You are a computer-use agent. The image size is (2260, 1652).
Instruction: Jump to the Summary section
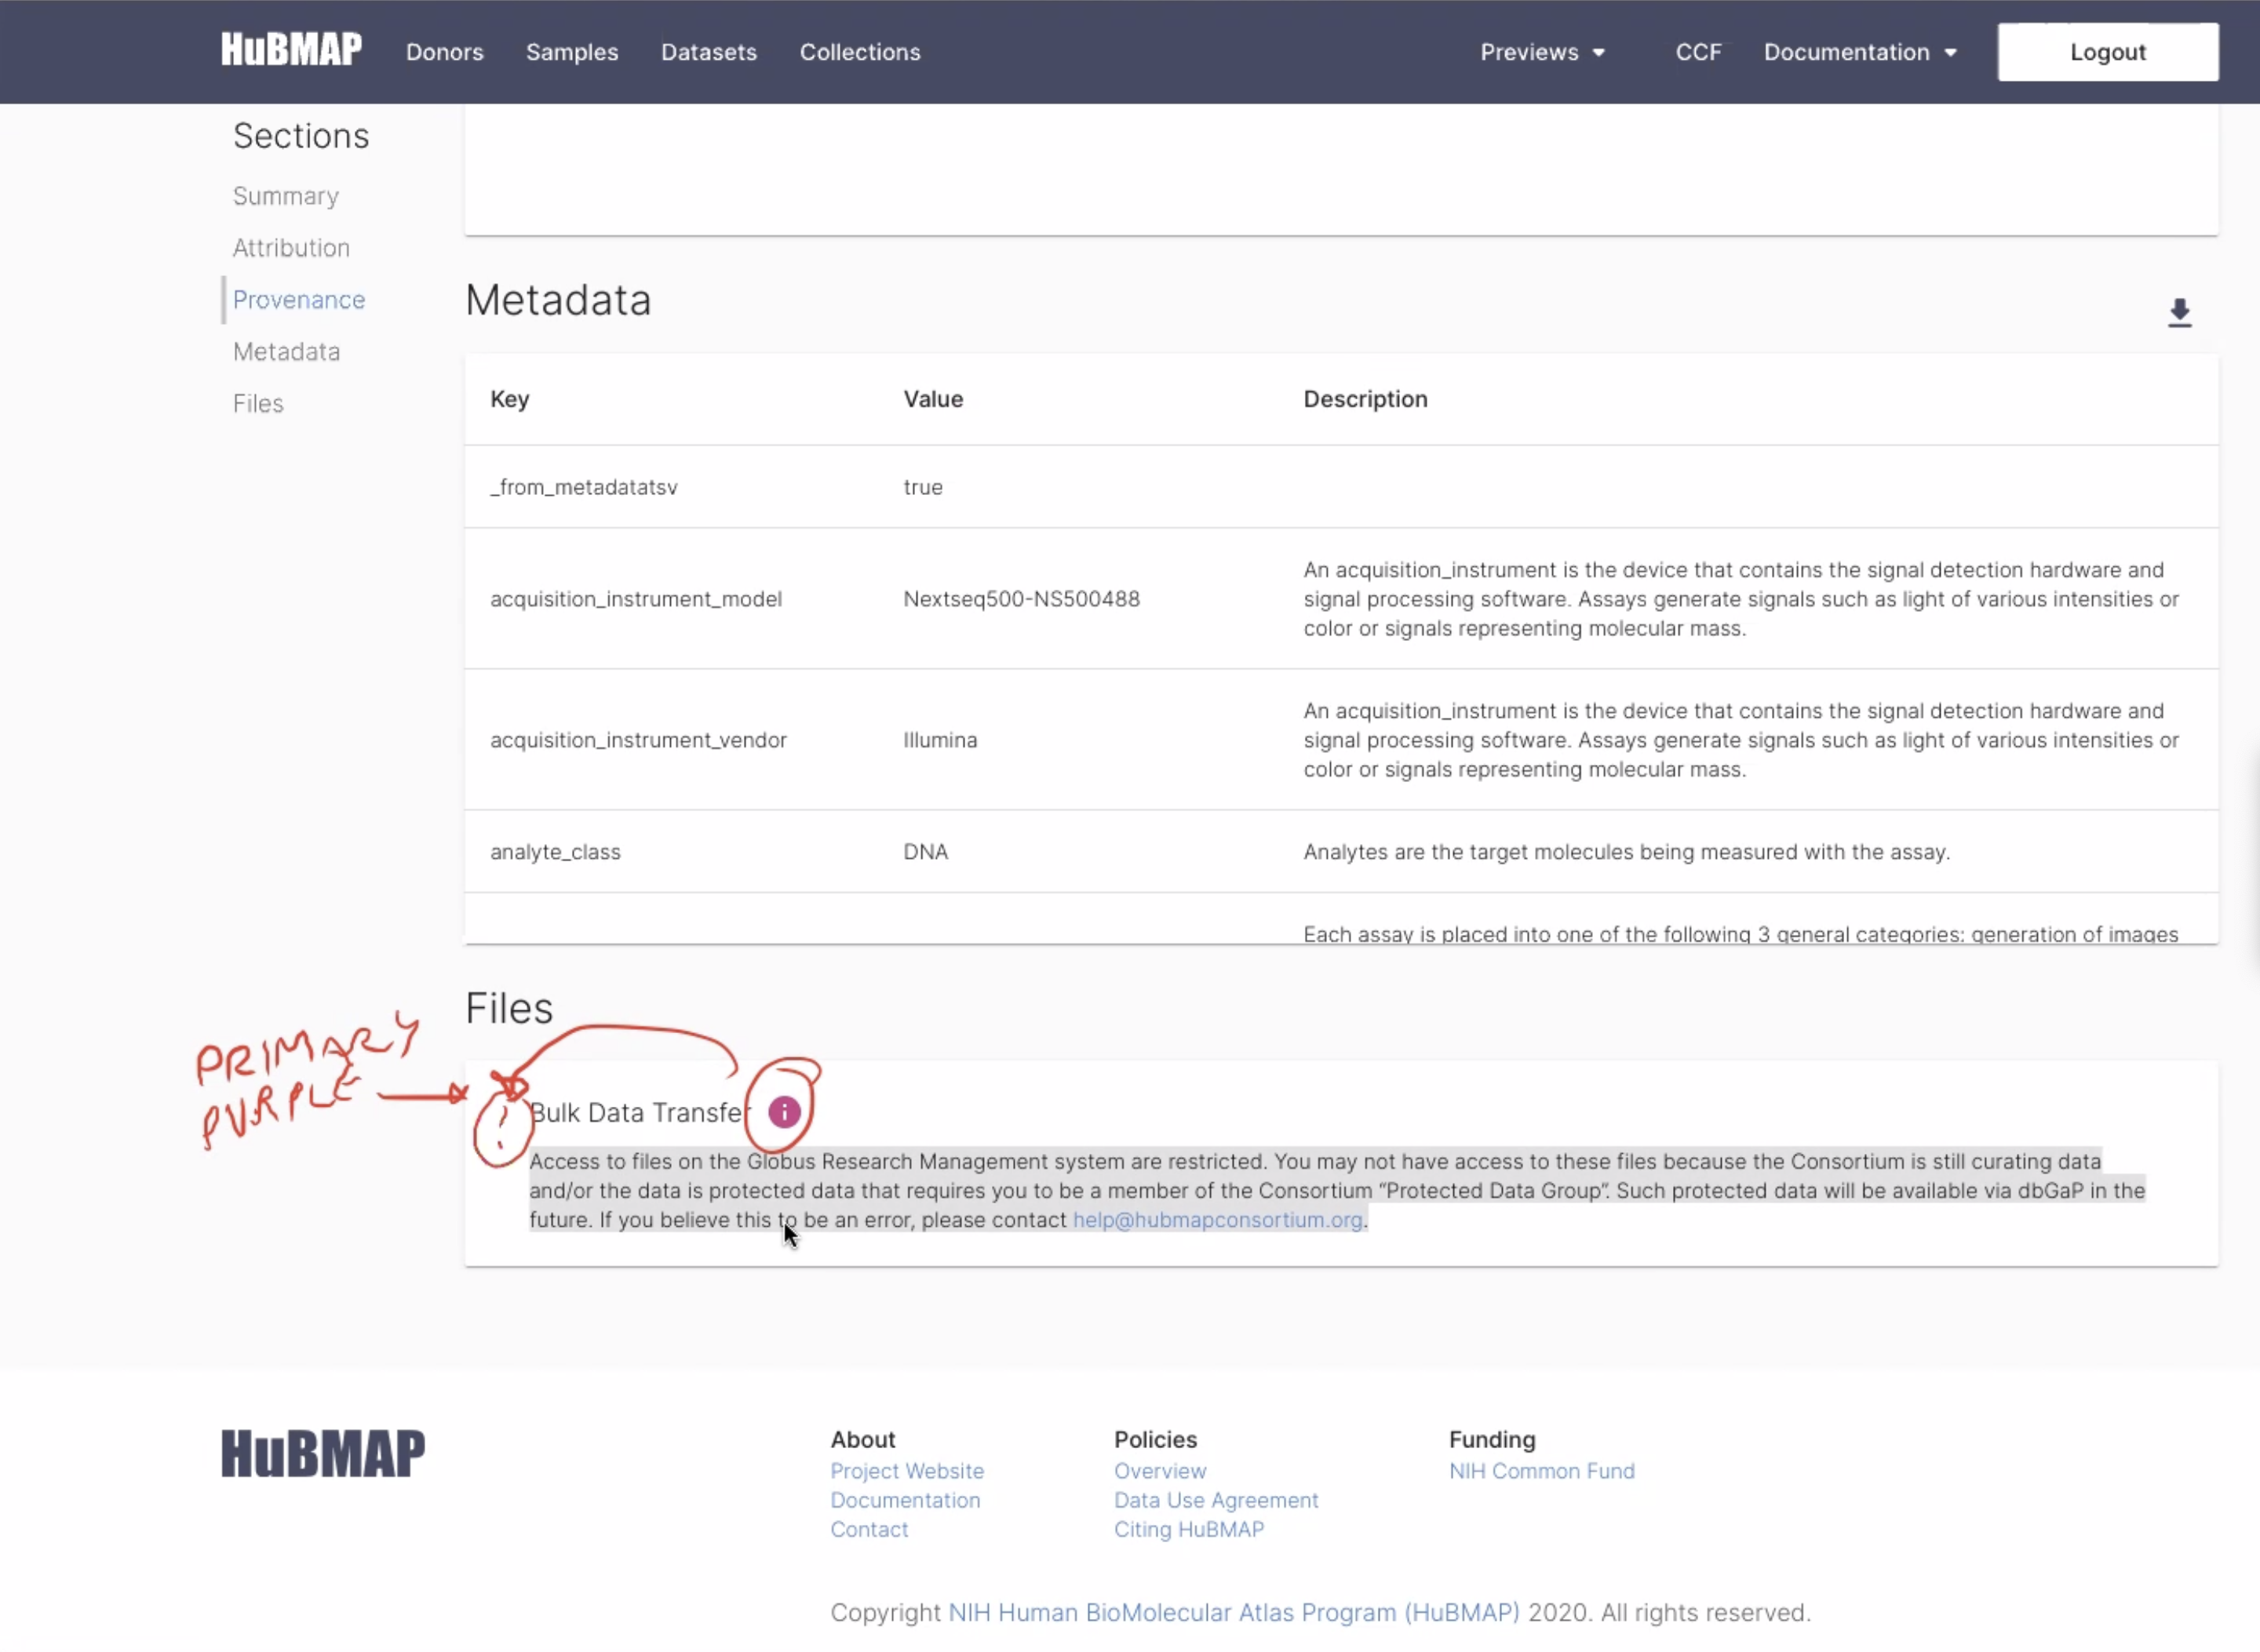tap(285, 196)
